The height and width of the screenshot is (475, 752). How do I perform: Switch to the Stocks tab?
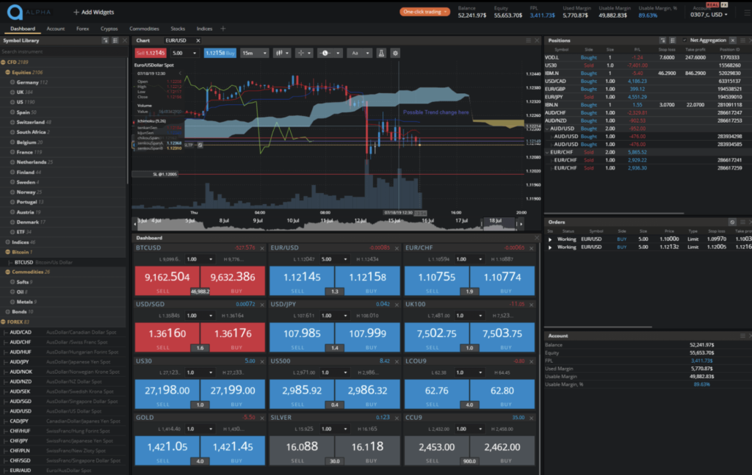click(178, 29)
